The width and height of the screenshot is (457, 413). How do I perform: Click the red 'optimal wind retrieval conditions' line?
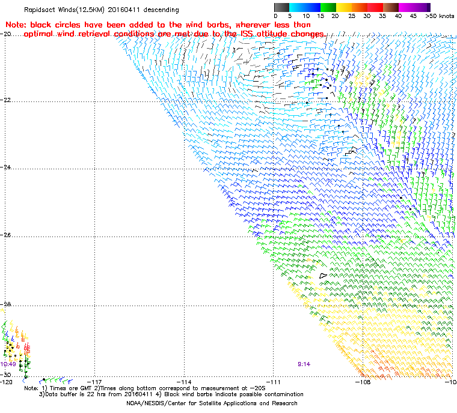tap(174, 34)
